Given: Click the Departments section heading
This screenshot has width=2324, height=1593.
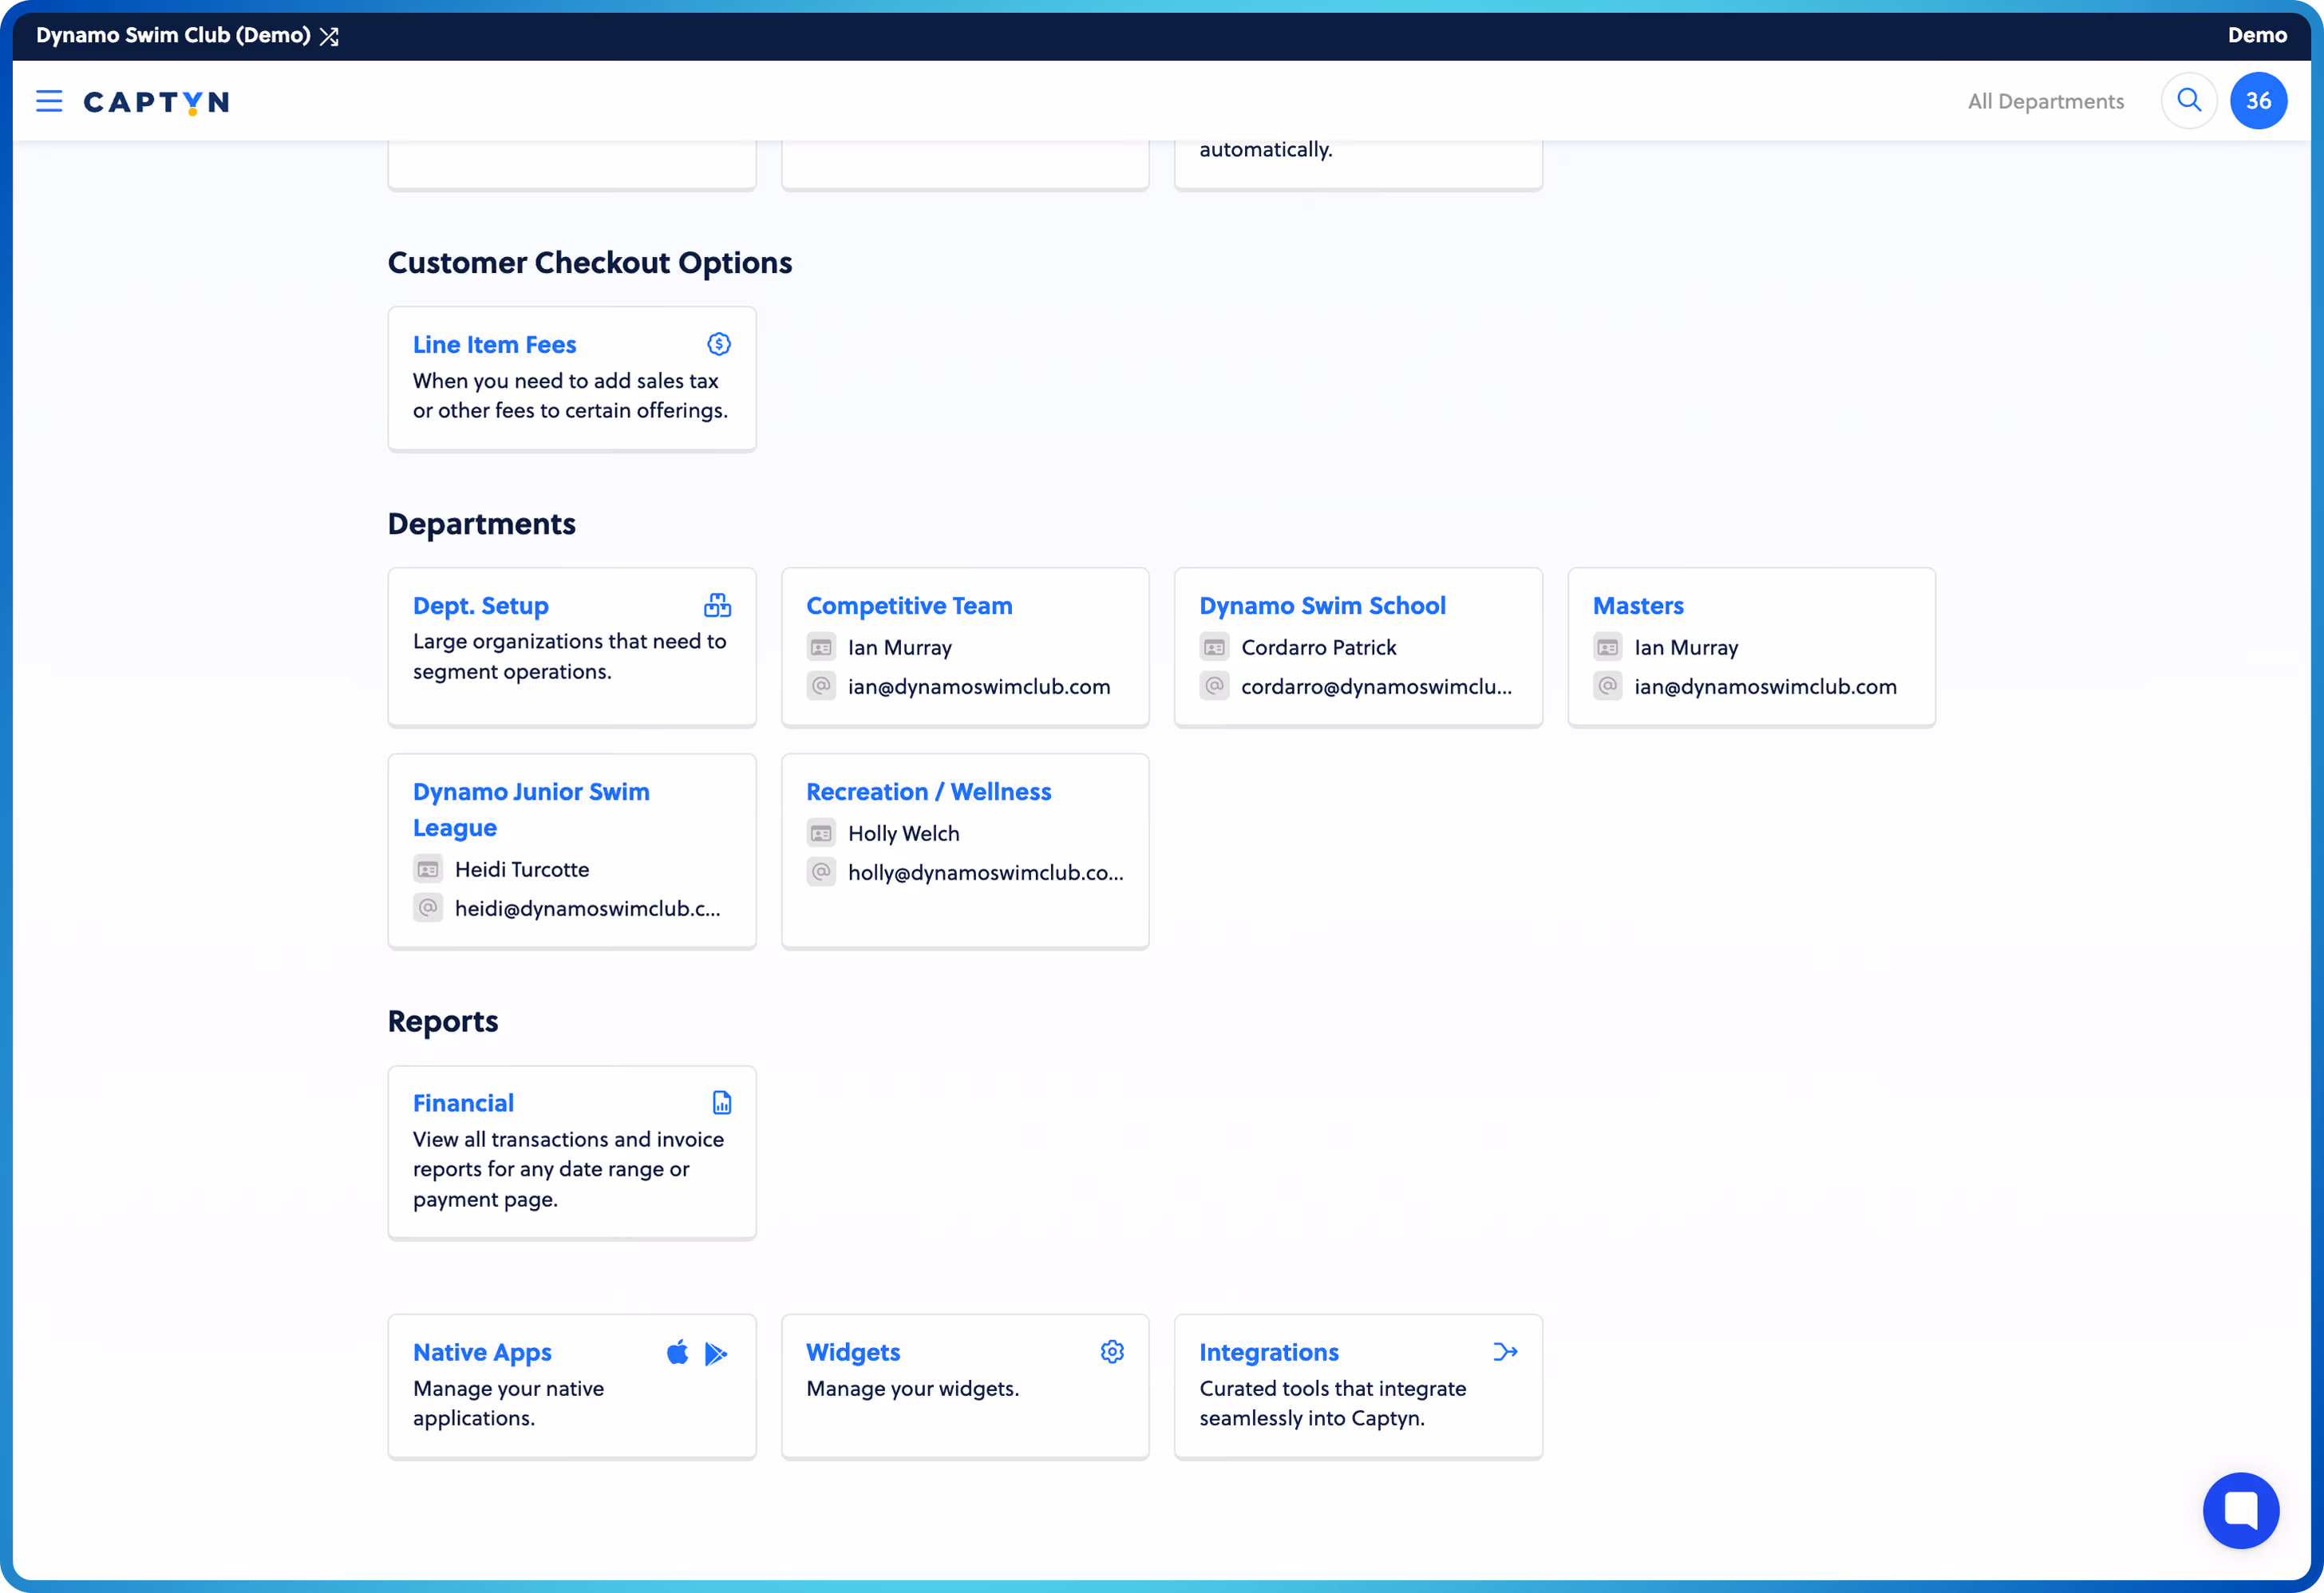Looking at the screenshot, I should coord(481,524).
